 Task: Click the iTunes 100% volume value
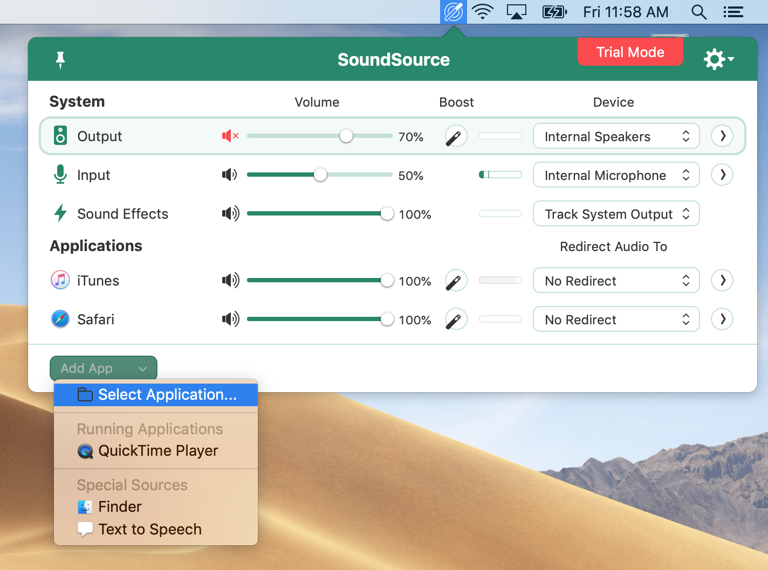415,281
